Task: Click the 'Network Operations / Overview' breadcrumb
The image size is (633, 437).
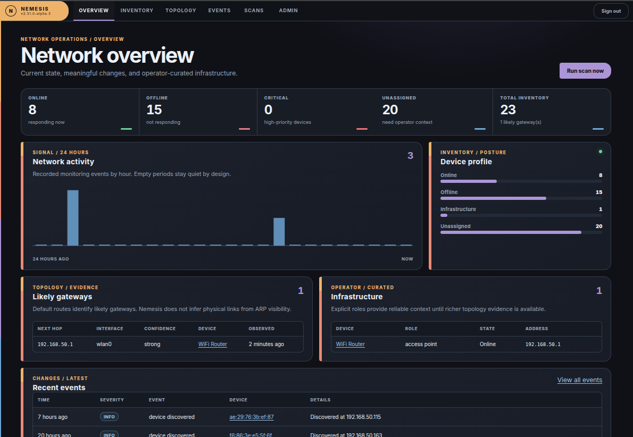Action: tap(72, 39)
